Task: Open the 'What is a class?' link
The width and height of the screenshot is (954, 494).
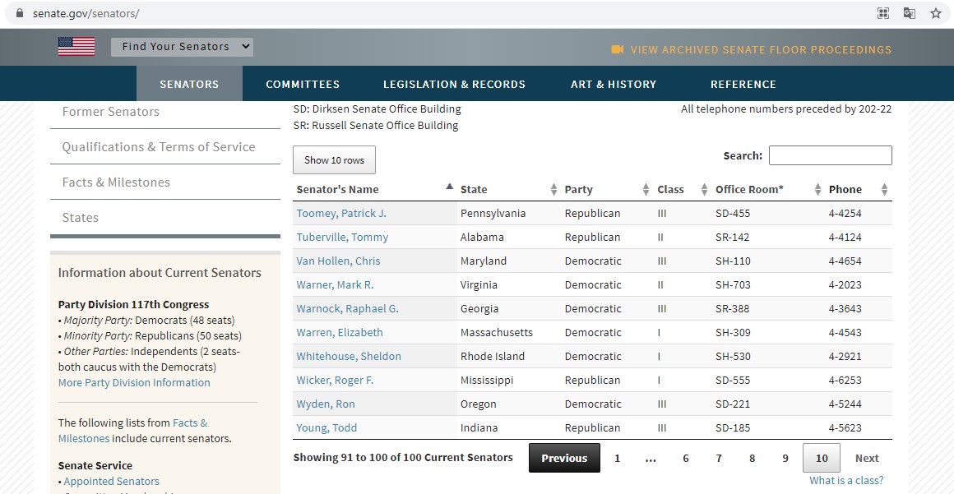Action: pos(846,481)
